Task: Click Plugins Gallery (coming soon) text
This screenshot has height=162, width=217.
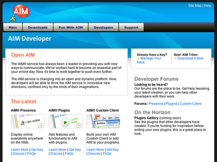Action: (158, 118)
